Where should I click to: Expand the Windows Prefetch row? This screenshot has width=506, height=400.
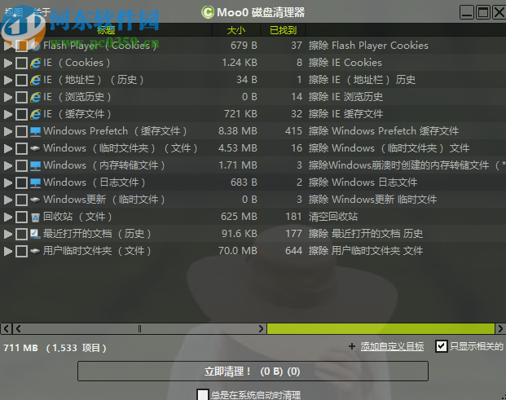click(8, 131)
